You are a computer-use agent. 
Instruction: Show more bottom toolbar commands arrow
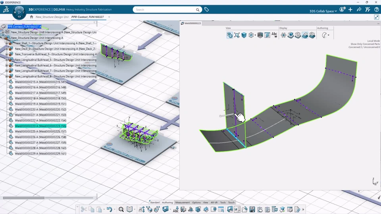tap(303, 209)
